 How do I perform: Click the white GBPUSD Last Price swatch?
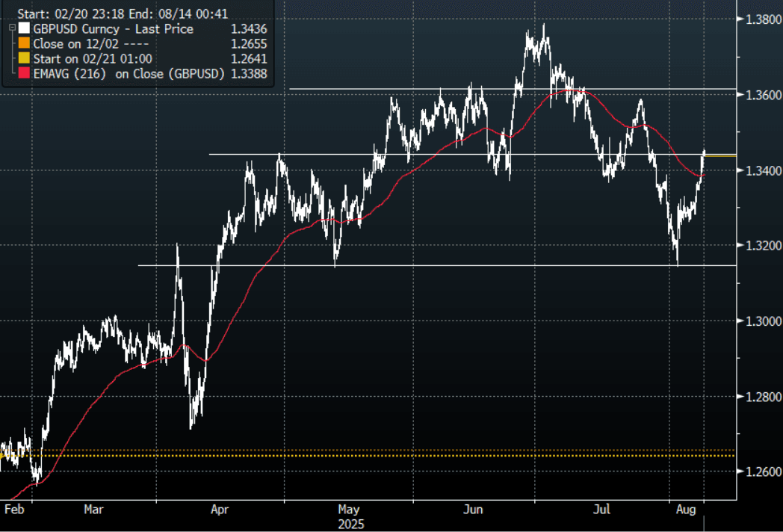pos(23,29)
